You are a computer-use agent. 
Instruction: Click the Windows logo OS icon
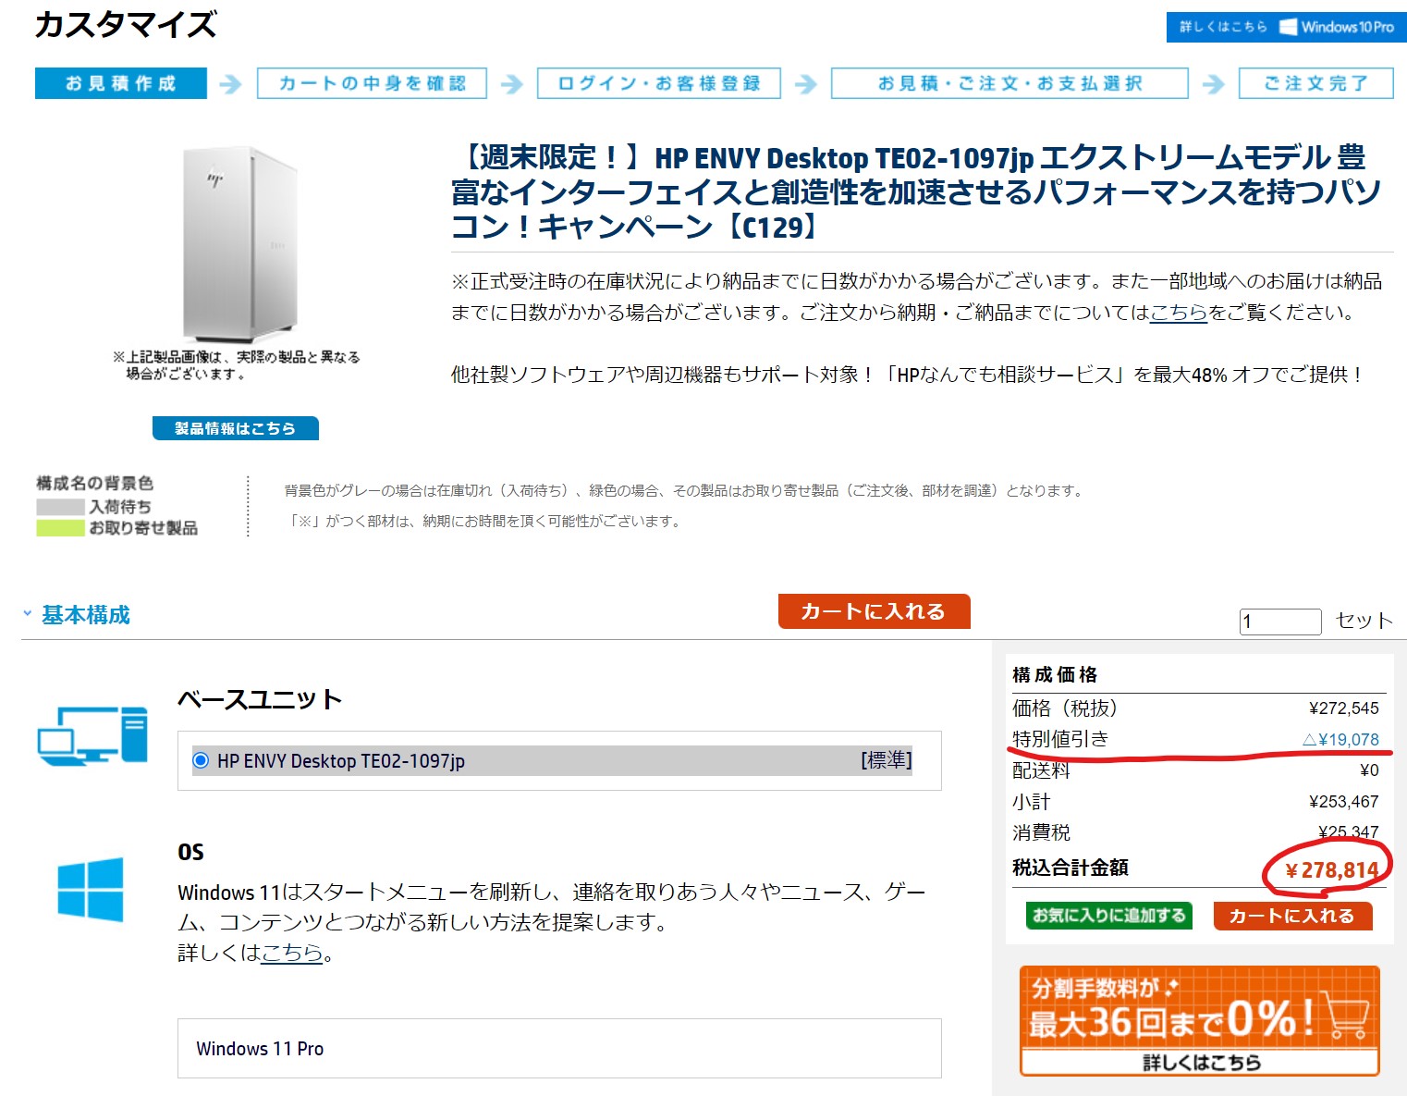(x=91, y=889)
